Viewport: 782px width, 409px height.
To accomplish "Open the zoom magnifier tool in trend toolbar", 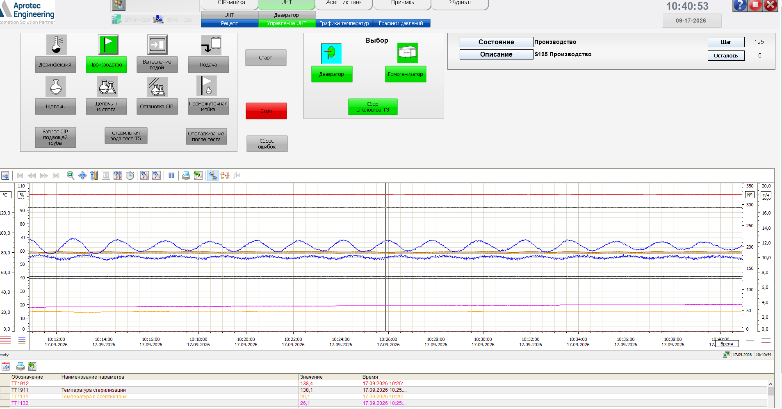I will click(x=71, y=176).
